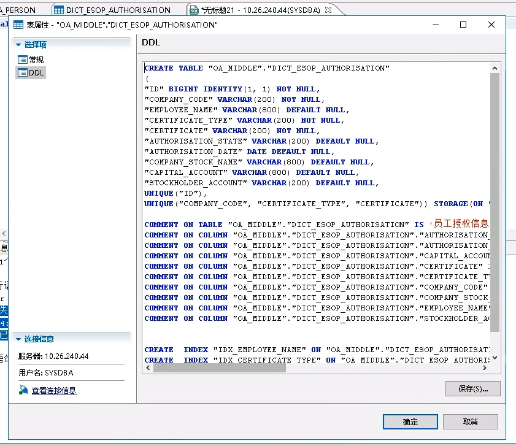Switch to the DICT_ESOP_AUTHORISATION editor tab
The image size is (516, 446).
point(119,10)
